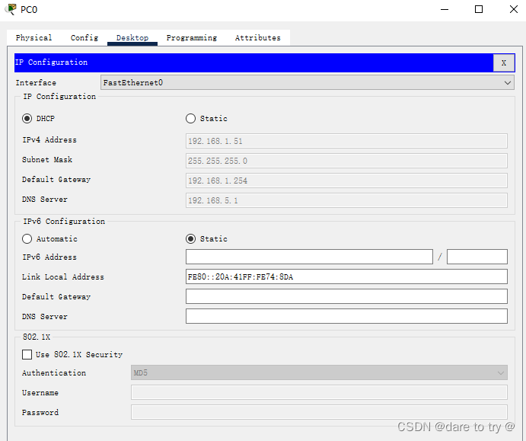Close the PC0 window
This screenshot has height=441, width=526.
(x=514, y=9)
